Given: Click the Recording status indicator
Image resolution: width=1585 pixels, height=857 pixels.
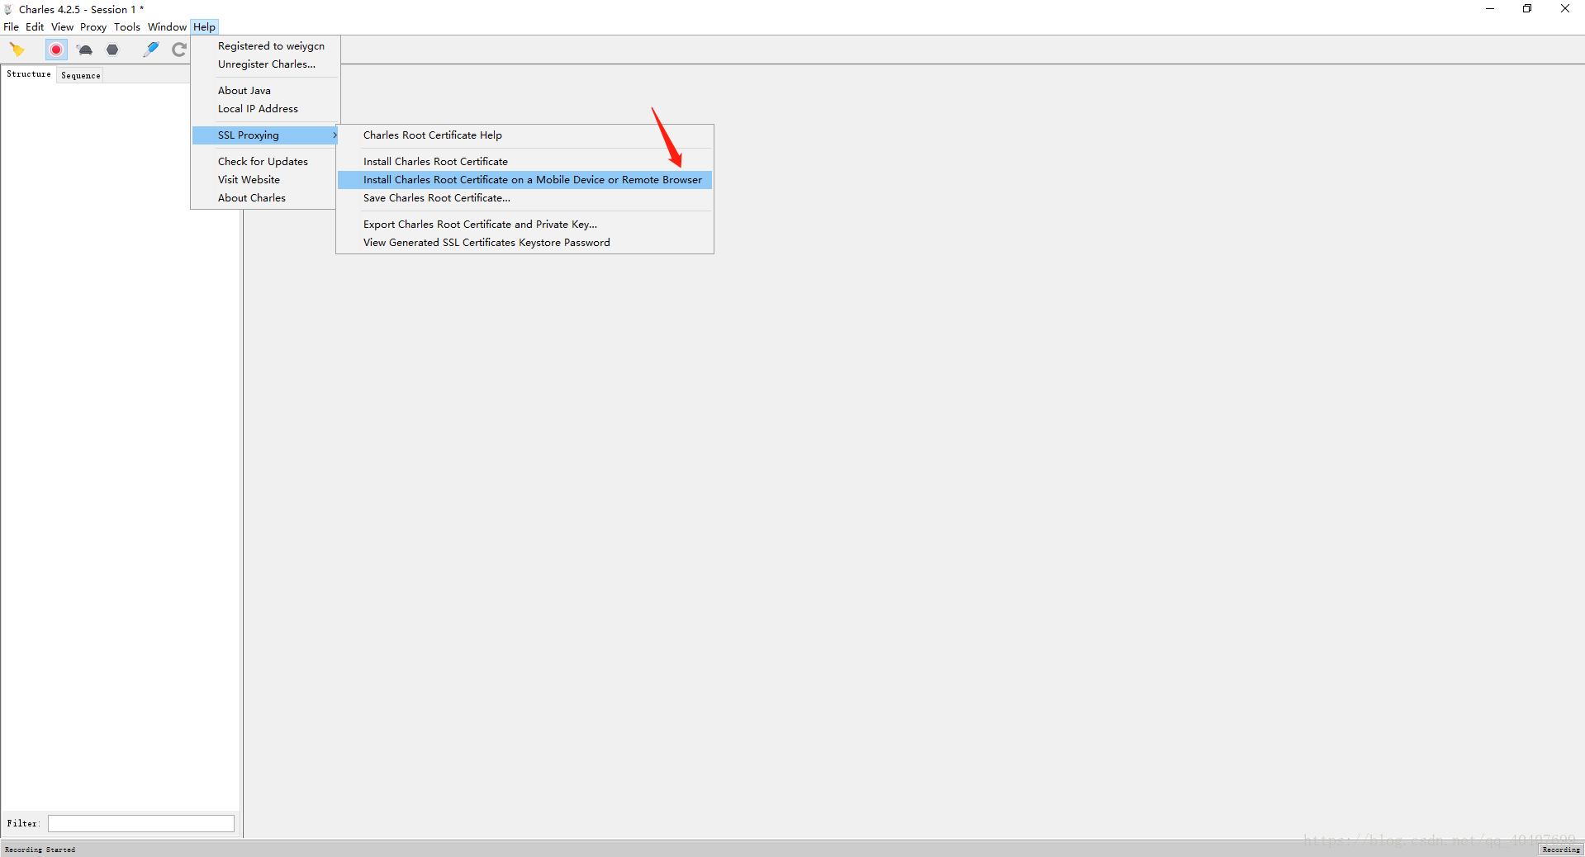Looking at the screenshot, I should coord(1560,850).
